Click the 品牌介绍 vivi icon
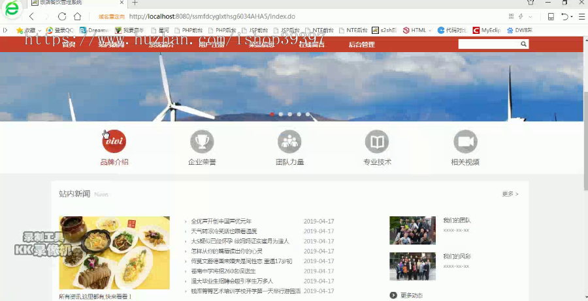The height and width of the screenshot is (301, 588). [114, 141]
